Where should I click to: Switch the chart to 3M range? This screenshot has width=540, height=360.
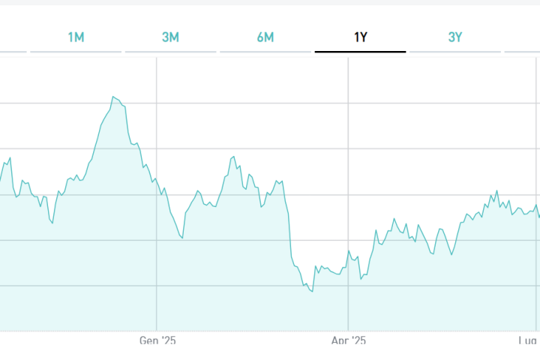(x=170, y=37)
